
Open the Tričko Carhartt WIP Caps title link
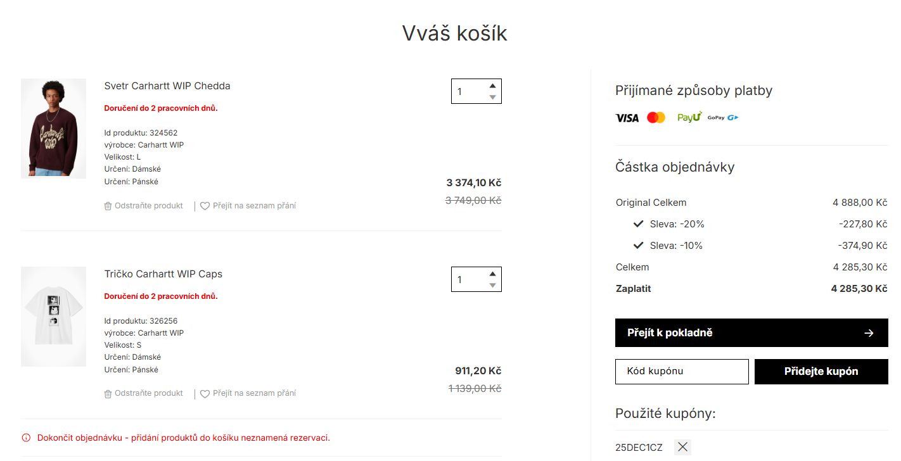(x=163, y=274)
